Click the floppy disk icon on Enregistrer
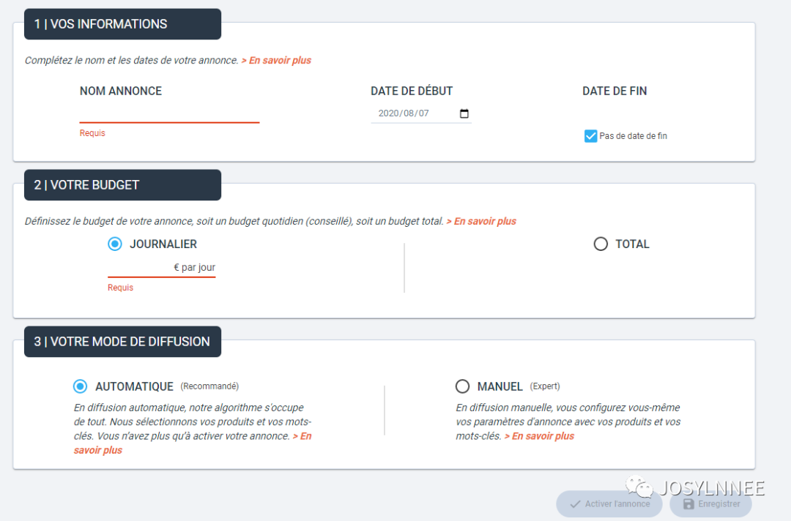 [x=688, y=504]
